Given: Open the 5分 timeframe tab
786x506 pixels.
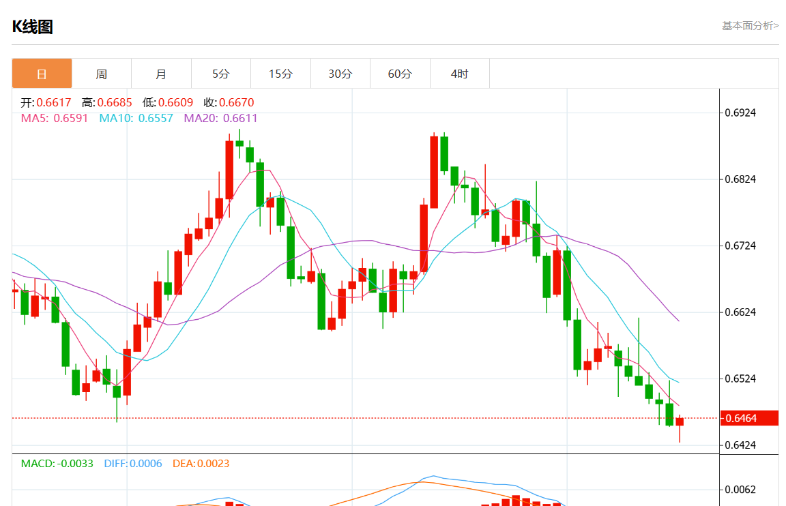Looking at the screenshot, I should pos(221,74).
